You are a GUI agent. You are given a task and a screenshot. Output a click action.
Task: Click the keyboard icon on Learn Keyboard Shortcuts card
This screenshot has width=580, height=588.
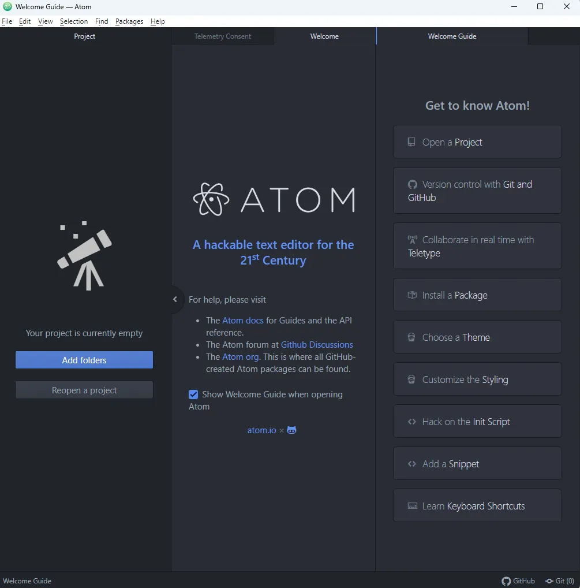412,505
